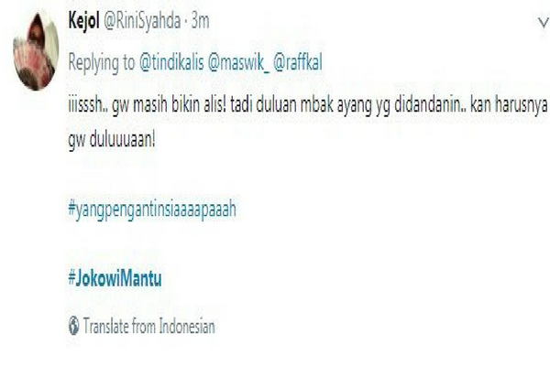Select Translate from Indonesian
550x366 pixels.
pyautogui.click(x=148, y=326)
